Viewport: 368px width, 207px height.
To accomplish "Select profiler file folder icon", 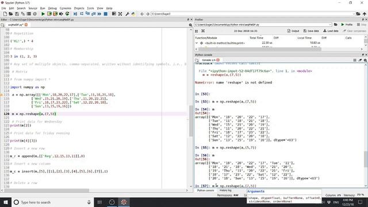I will [336, 24].
